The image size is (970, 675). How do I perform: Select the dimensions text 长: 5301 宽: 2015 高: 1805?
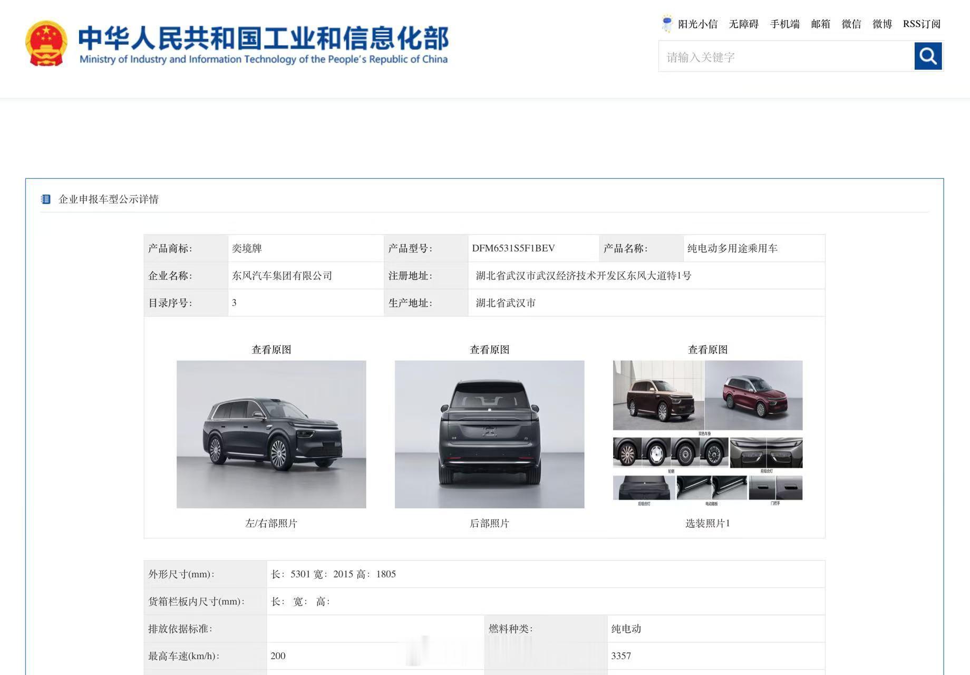click(x=333, y=574)
